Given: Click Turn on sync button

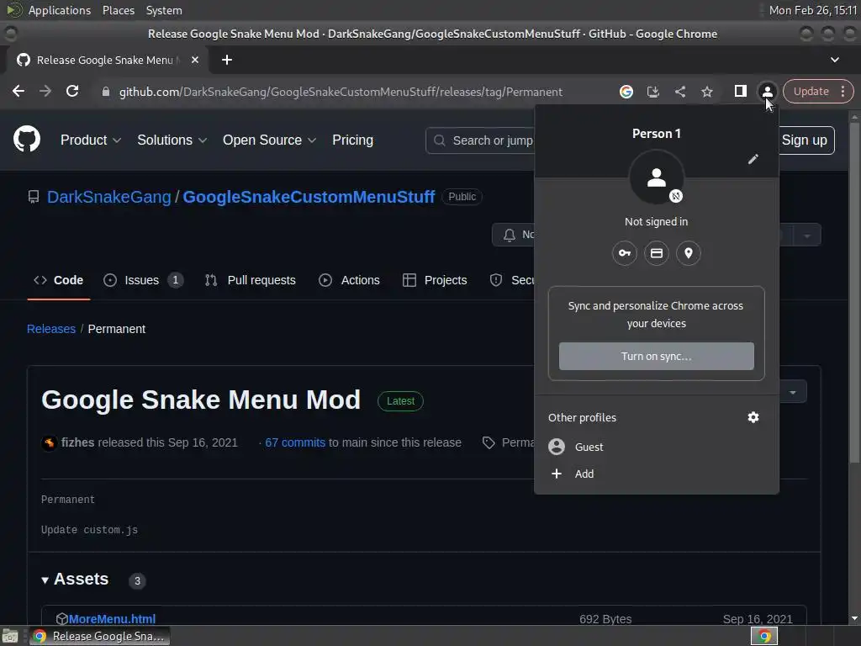Looking at the screenshot, I should (656, 356).
